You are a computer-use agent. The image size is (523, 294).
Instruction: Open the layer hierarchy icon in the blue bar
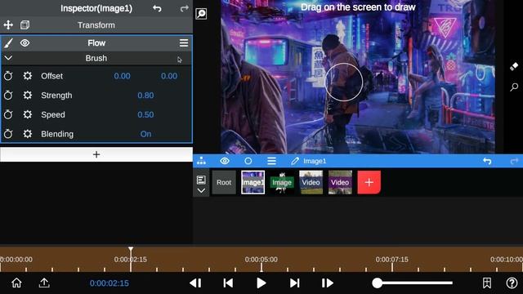(x=202, y=161)
